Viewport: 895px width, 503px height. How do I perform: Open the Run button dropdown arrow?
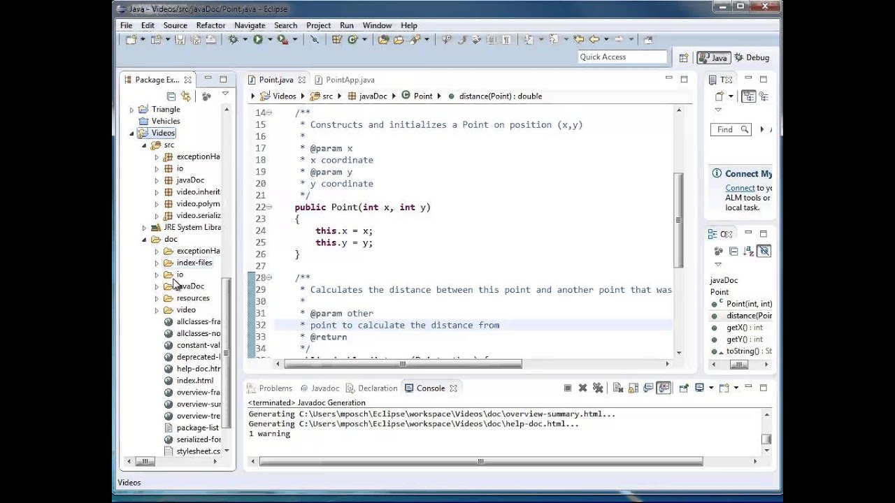coord(270,40)
